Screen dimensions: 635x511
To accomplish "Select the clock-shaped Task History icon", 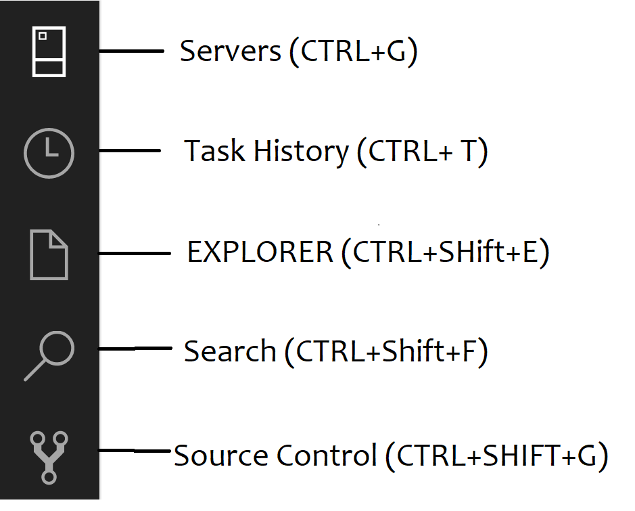I will pyautogui.click(x=49, y=153).
